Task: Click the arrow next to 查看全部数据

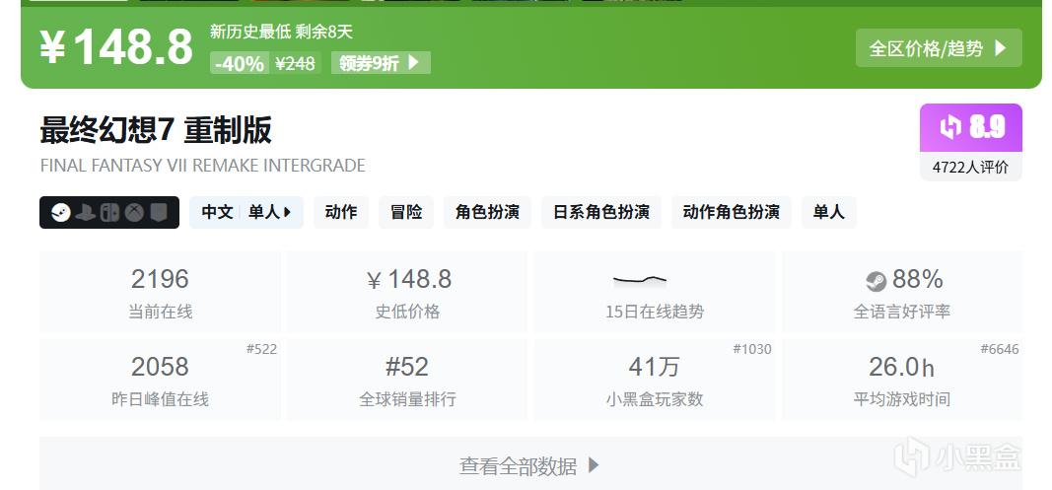Action: point(594,465)
